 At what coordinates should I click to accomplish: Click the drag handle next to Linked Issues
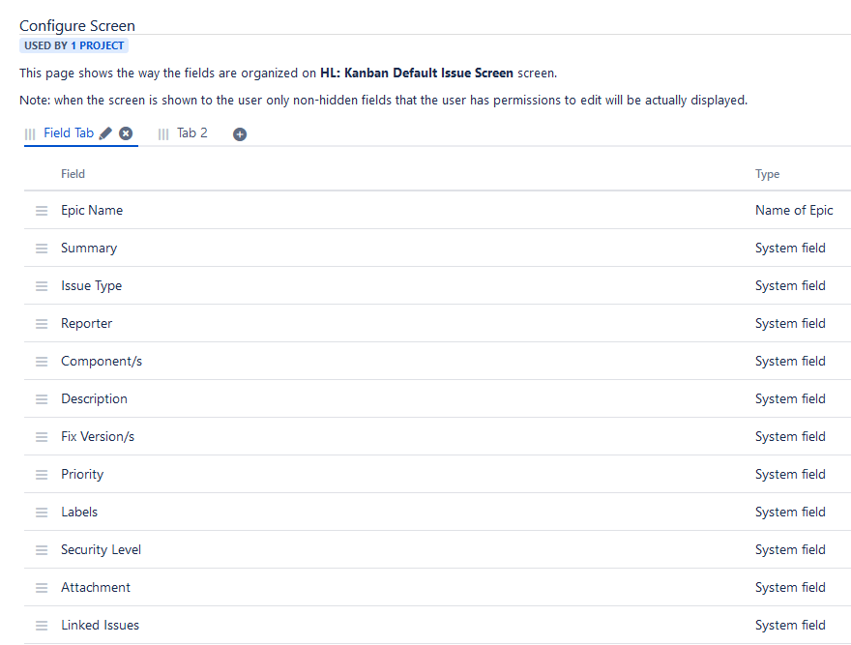[41, 625]
